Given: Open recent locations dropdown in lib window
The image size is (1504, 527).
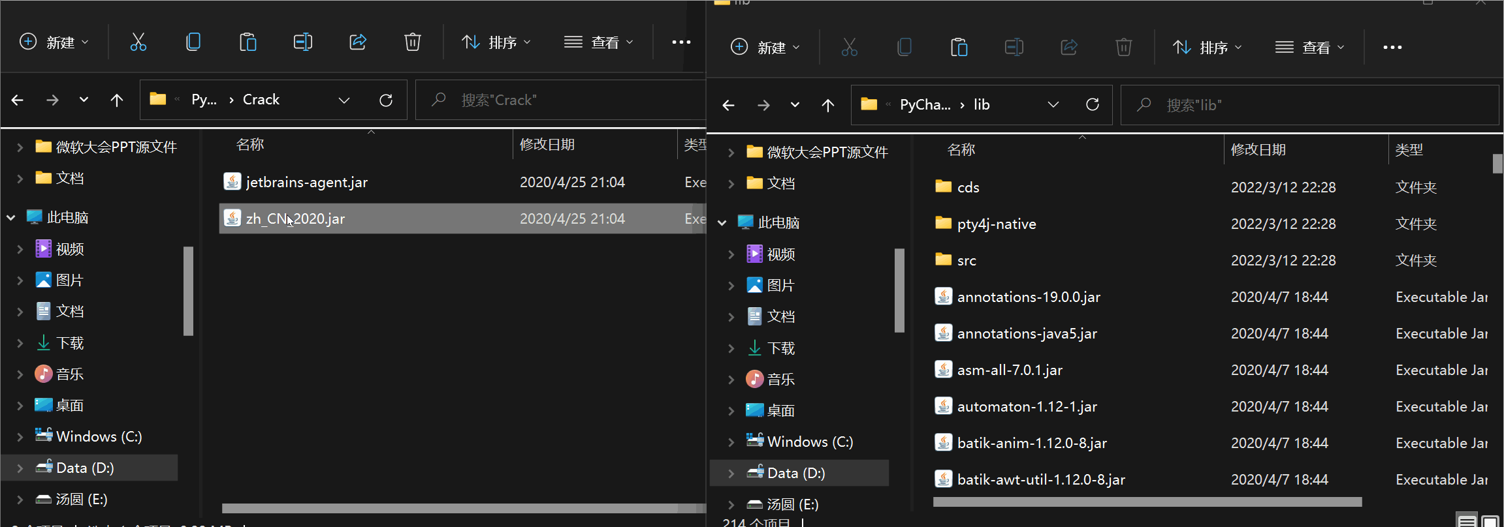Looking at the screenshot, I should pos(795,104).
